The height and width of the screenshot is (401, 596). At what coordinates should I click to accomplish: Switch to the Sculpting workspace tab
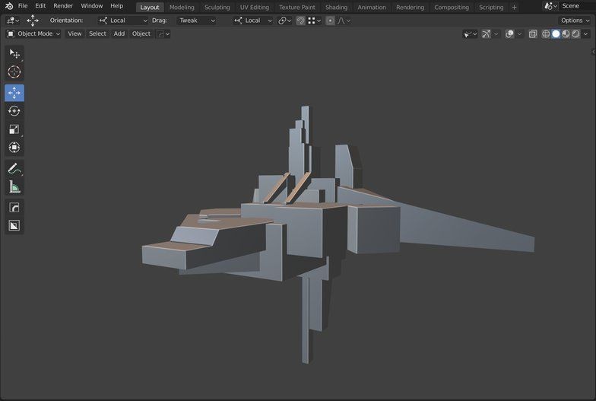[x=217, y=7]
